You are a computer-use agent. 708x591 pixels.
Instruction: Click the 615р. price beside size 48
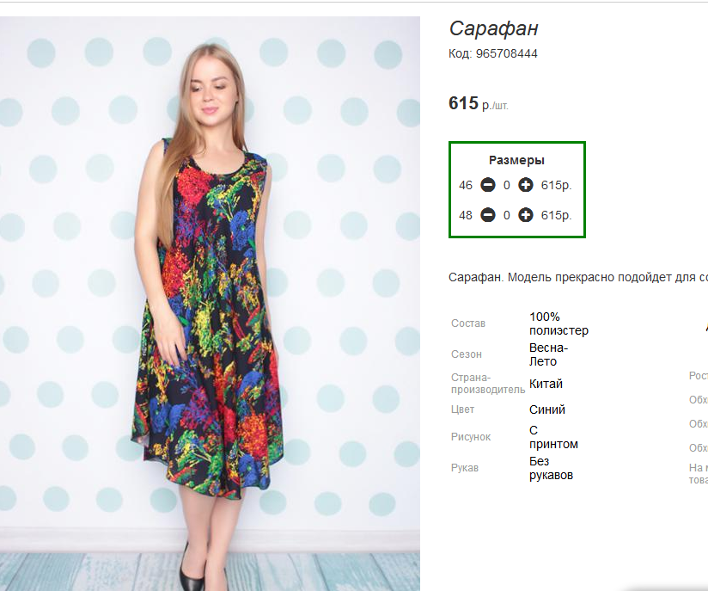pyautogui.click(x=556, y=215)
